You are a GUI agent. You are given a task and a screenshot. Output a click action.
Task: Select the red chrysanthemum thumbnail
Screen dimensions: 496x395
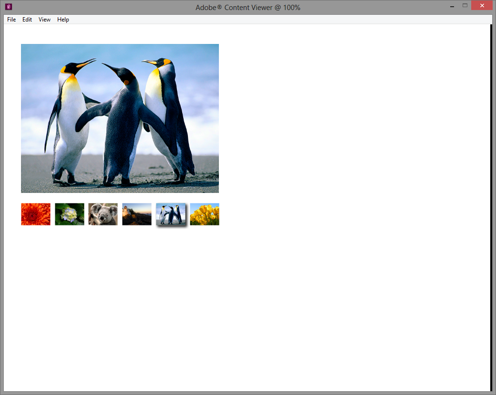36,214
